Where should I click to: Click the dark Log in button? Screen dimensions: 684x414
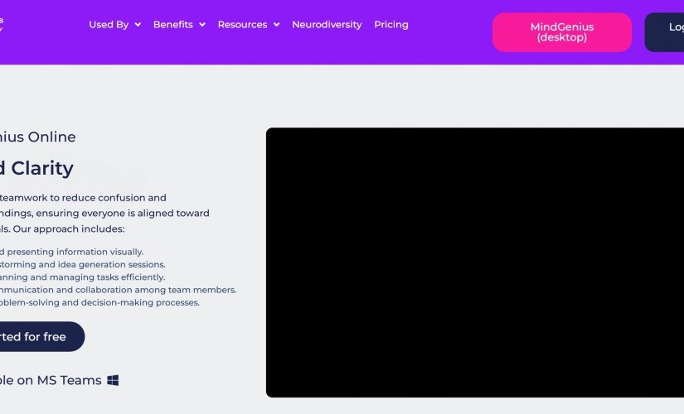tap(664, 32)
